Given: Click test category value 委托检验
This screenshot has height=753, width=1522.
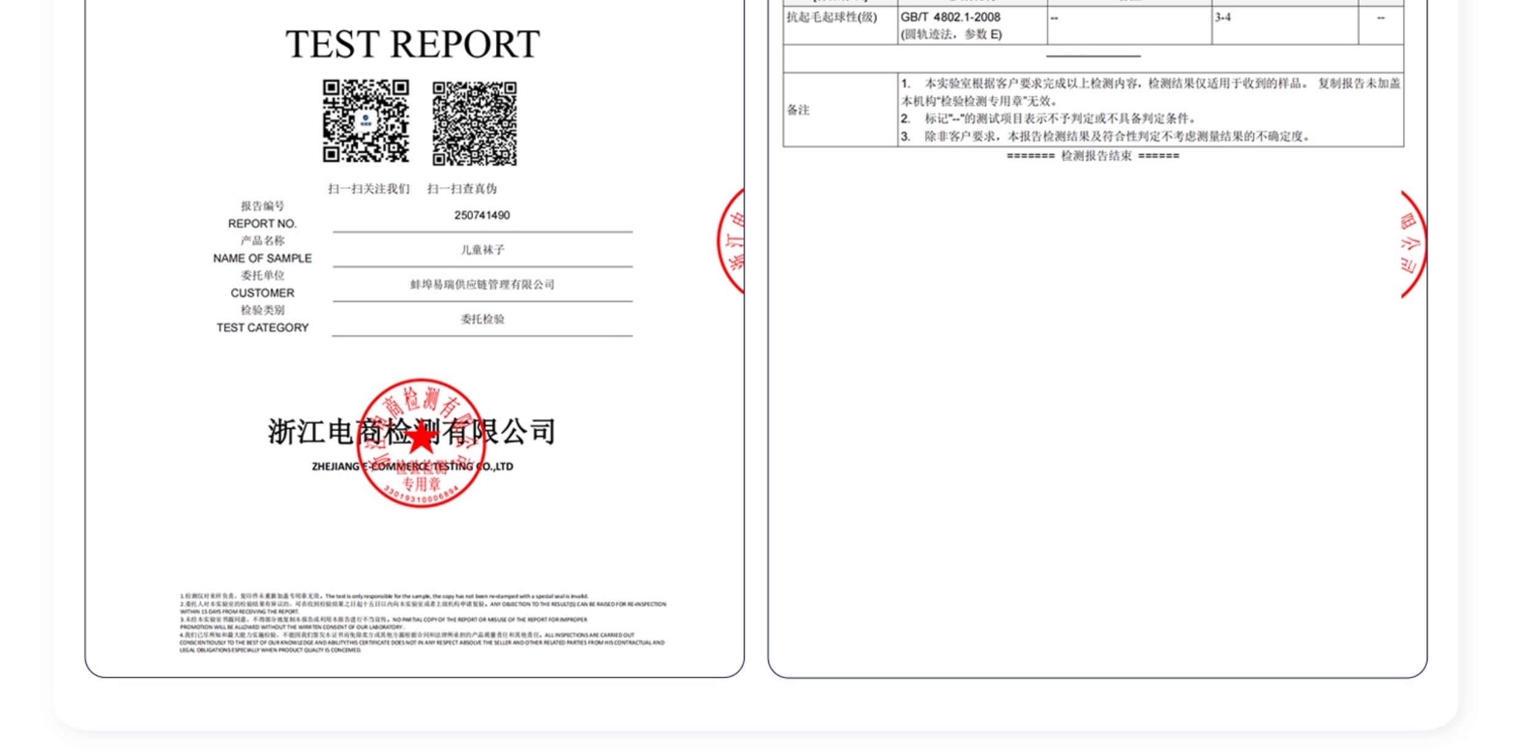Looking at the screenshot, I should 482,319.
